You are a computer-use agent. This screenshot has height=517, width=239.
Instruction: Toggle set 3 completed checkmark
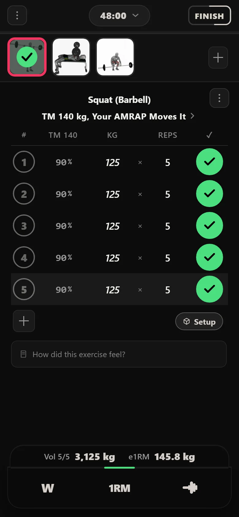tap(210, 225)
